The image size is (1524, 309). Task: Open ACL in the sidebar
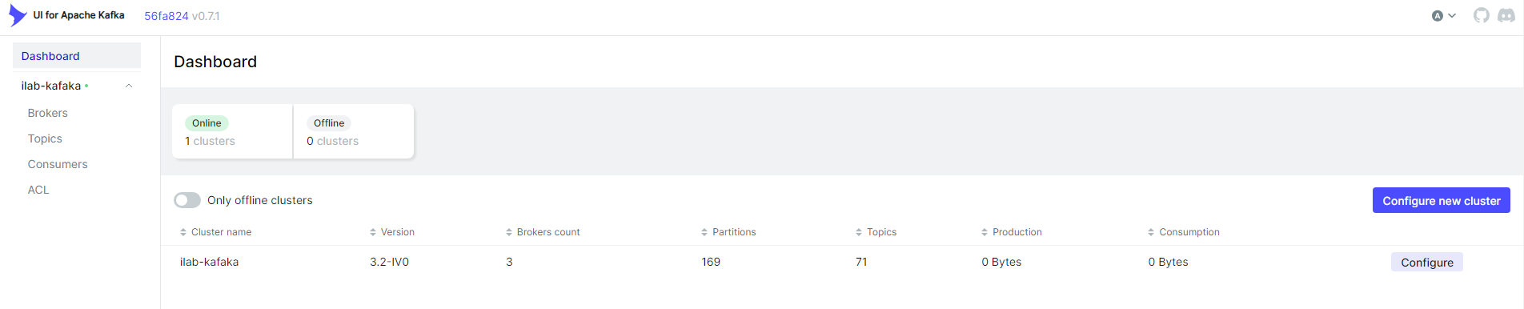coord(38,190)
